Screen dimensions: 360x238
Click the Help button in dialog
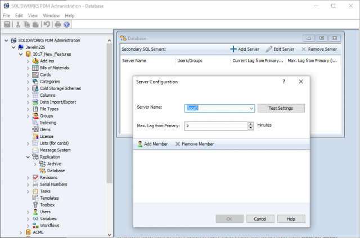pos(291,219)
